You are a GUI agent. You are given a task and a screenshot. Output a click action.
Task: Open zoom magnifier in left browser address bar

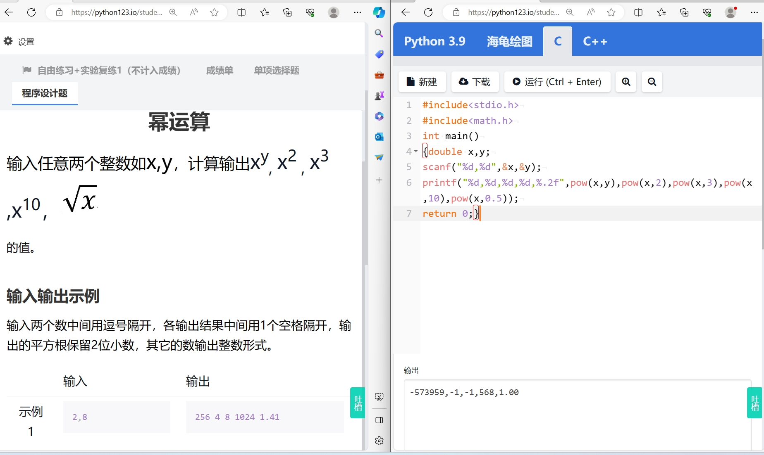click(173, 12)
